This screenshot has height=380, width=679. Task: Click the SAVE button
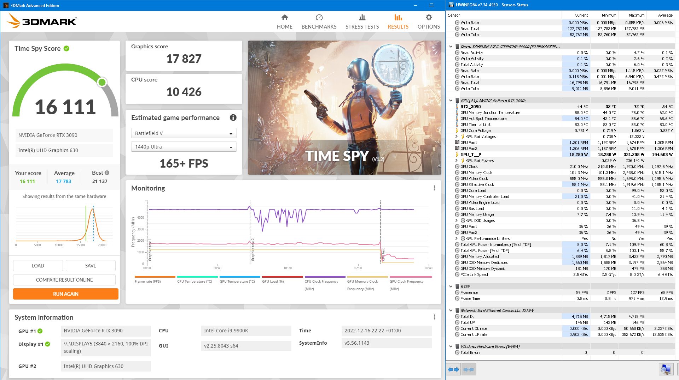click(x=91, y=266)
